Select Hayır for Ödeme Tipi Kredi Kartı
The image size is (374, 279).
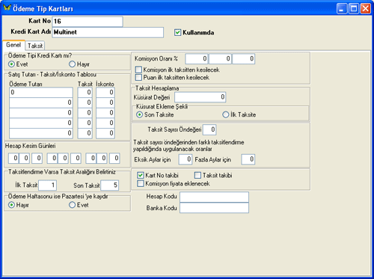pyautogui.click(x=72, y=64)
